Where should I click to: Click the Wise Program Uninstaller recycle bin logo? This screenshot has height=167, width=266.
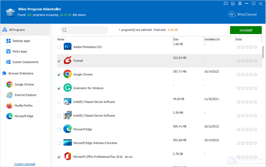pos(10,13)
